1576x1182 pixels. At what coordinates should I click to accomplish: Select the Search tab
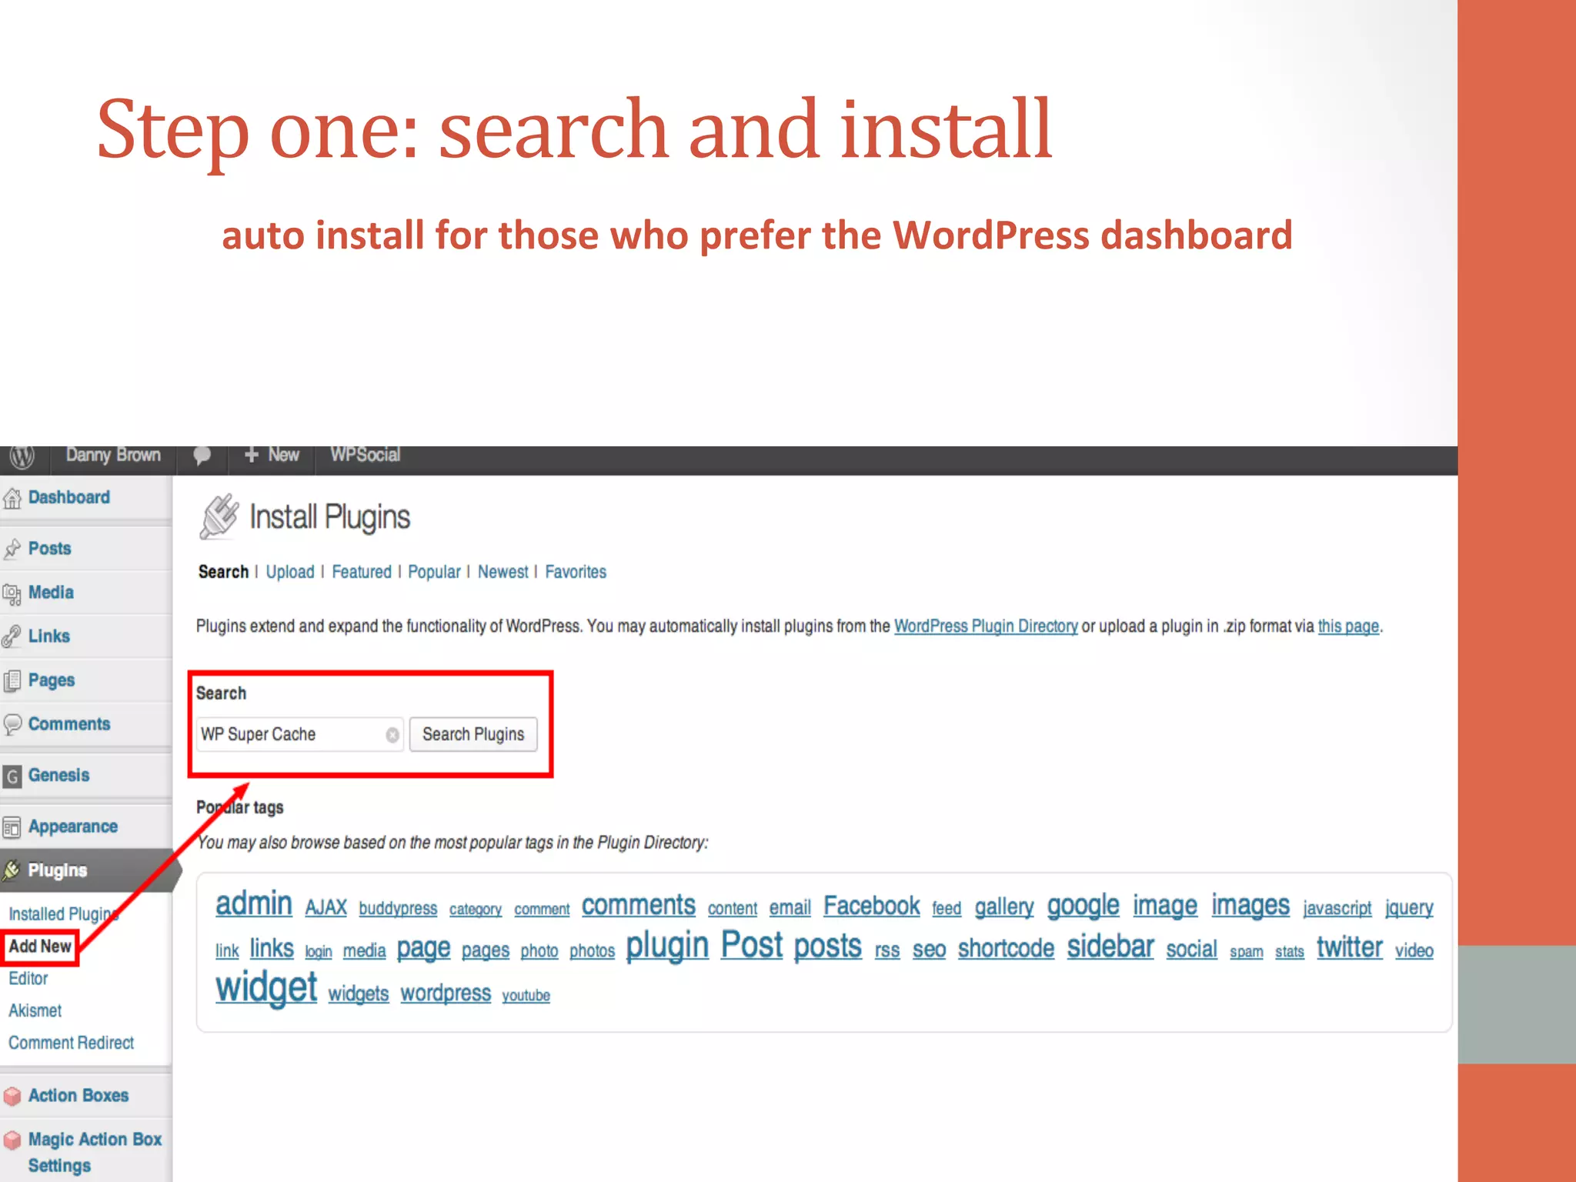pyautogui.click(x=223, y=572)
